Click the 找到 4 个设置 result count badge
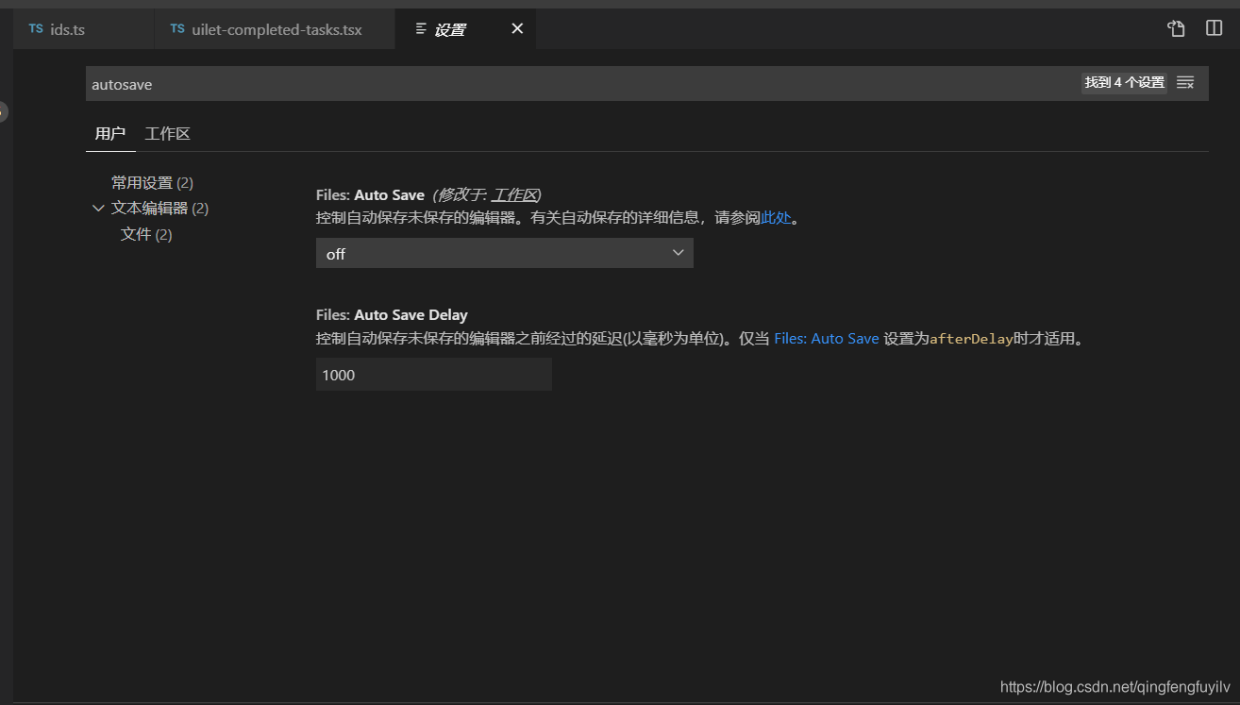Screen dimensions: 1240x705 pos(1125,83)
